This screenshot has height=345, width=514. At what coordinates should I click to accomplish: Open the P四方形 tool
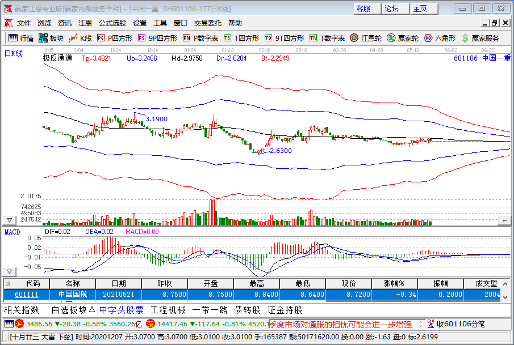pyautogui.click(x=115, y=39)
